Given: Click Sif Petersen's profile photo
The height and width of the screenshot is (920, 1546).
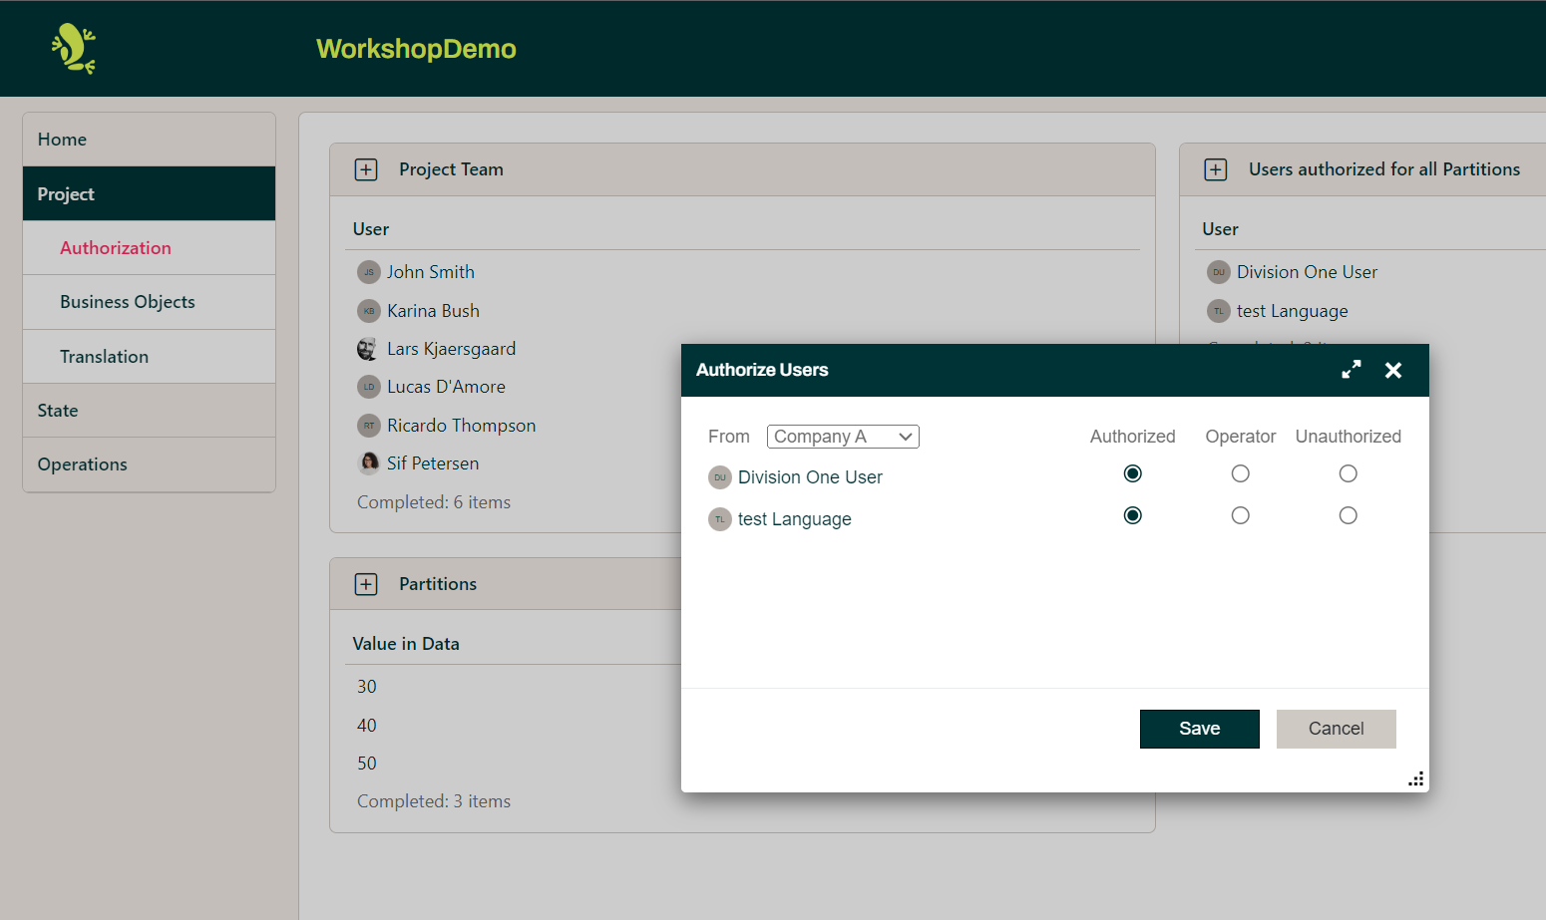Looking at the screenshot, I should coord(367,462).
